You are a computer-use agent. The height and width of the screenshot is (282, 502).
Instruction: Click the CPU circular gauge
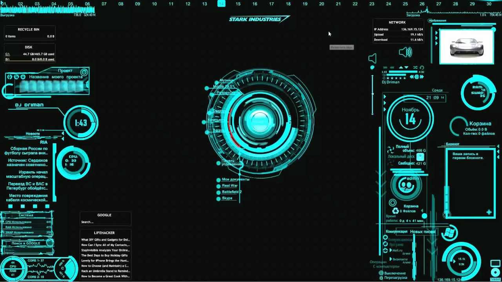click(73, 162)
